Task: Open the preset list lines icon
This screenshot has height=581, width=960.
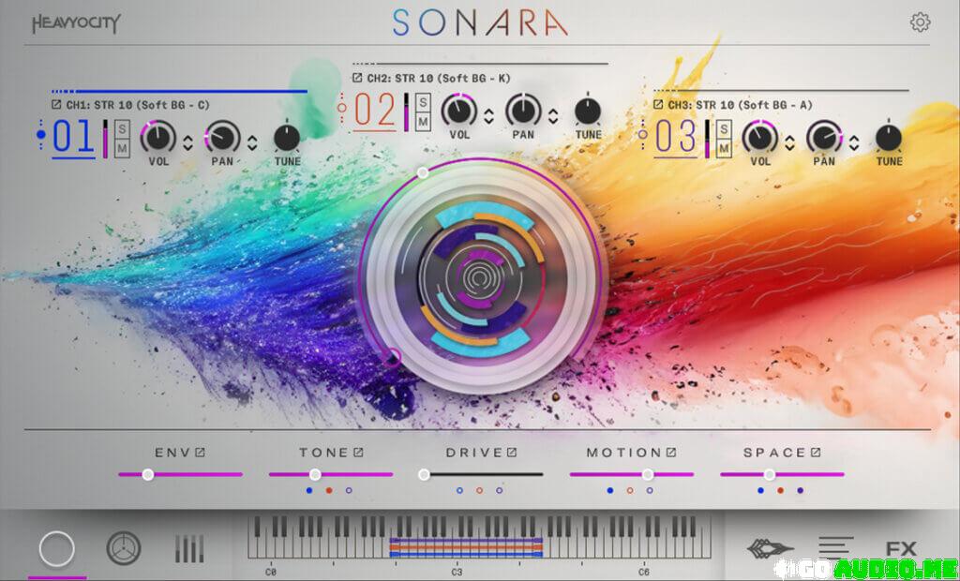Action: [x=835, y=547]
